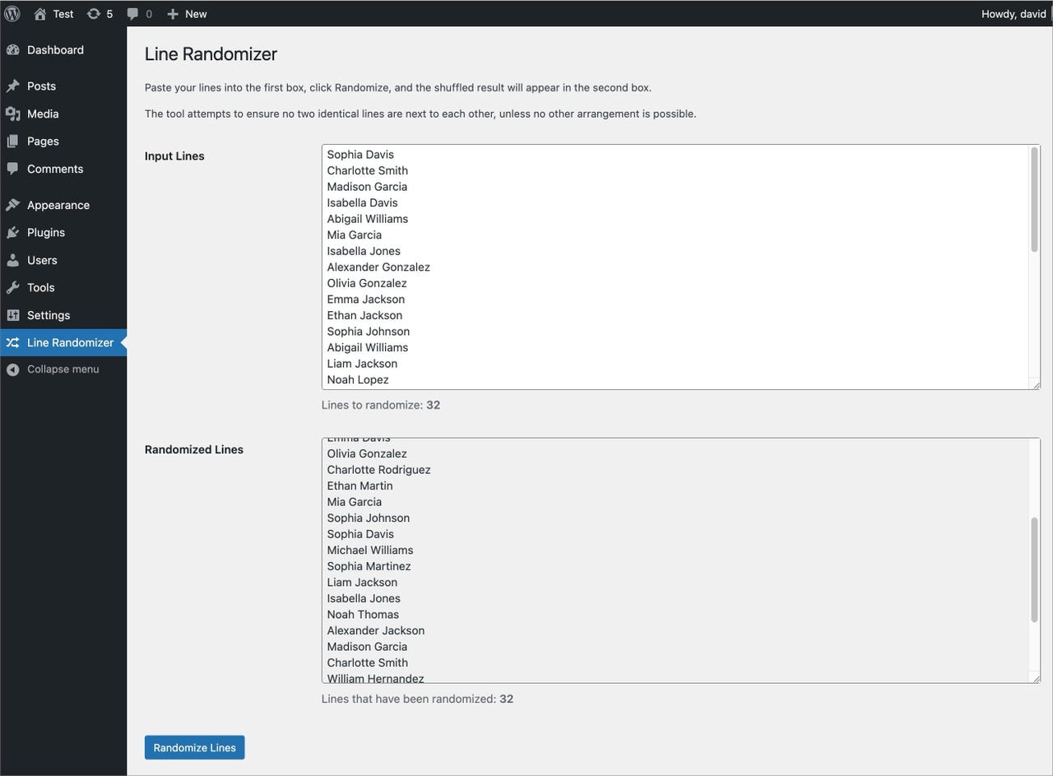Image resolution: width=1053 pixels, height=776 pixels.
Task: Click the WordPress logo icon
Action: pos(12,13)
